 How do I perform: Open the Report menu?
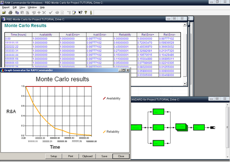tap(6, 7)
